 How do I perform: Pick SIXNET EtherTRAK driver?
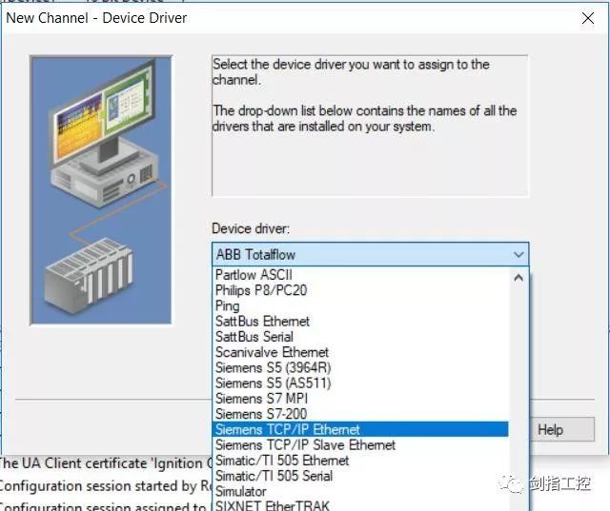(272, 505)
